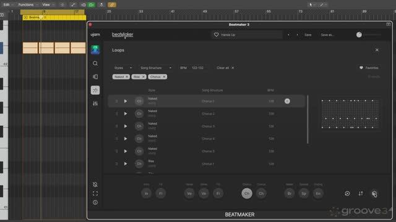Image resolution: width=396 pixels, height=222 pixels.
Task: Click the yellow link toolbar button
Action: 112,4
